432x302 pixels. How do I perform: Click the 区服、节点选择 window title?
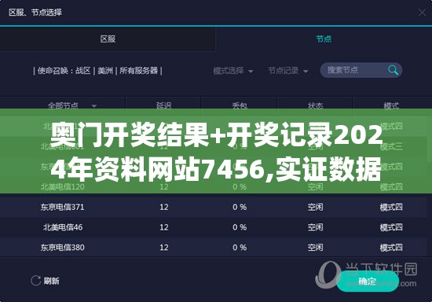(35, 13)
